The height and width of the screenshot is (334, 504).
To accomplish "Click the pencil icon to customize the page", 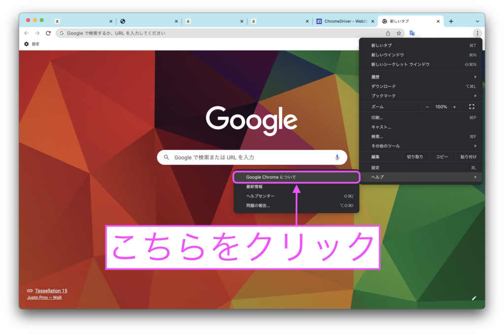I will (474, 298).
